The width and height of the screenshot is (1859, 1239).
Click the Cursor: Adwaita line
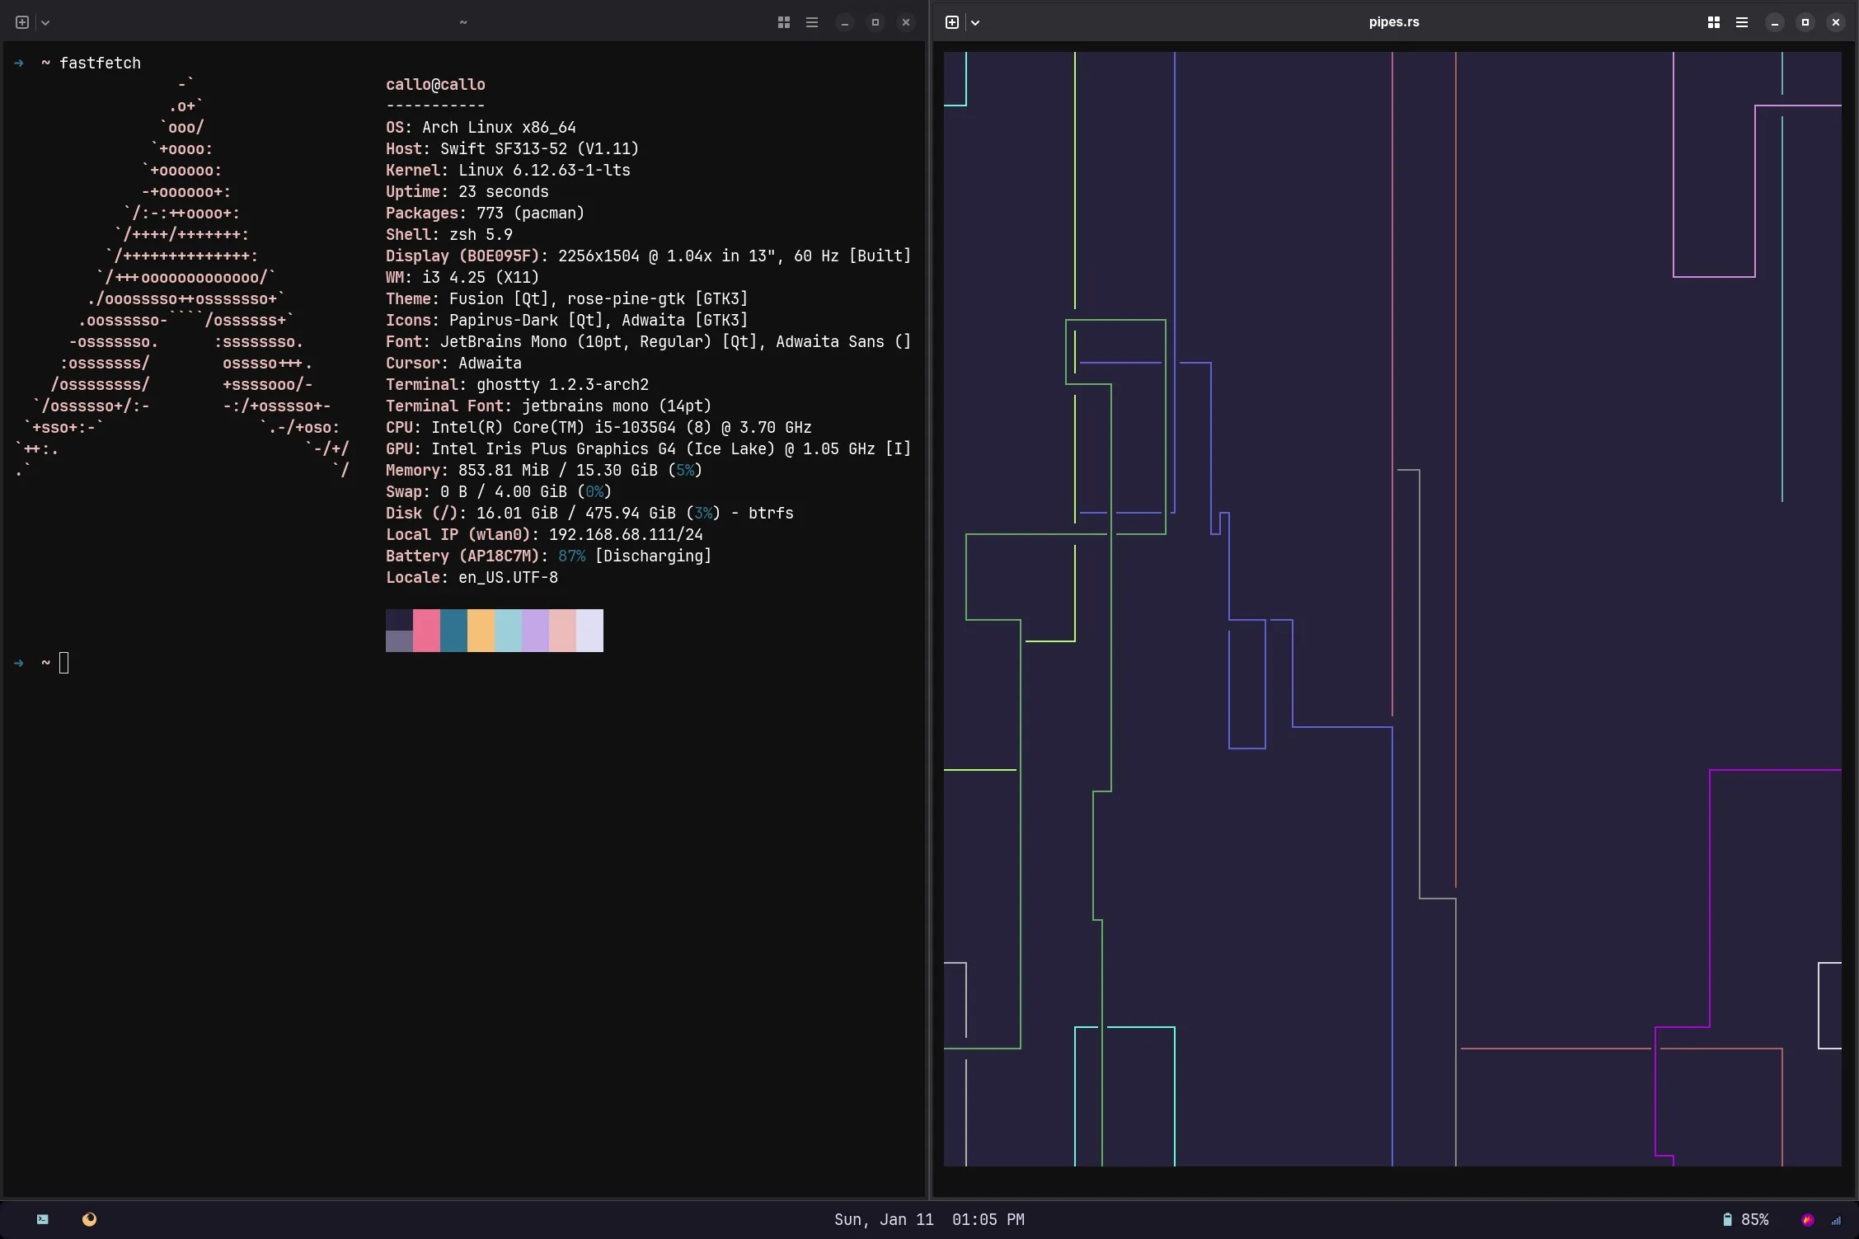tap(453, 364)
